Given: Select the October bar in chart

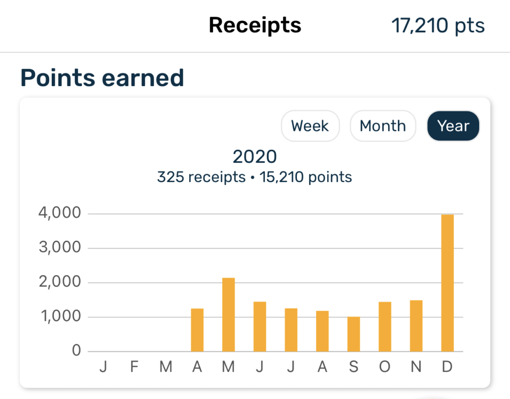Looking at the screenshot, I should coord(385,326).
